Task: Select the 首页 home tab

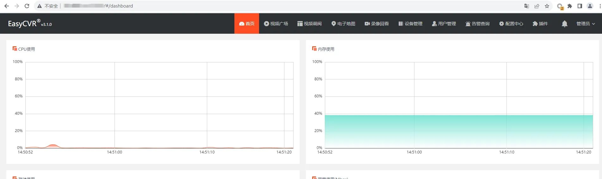Action: 247,24
